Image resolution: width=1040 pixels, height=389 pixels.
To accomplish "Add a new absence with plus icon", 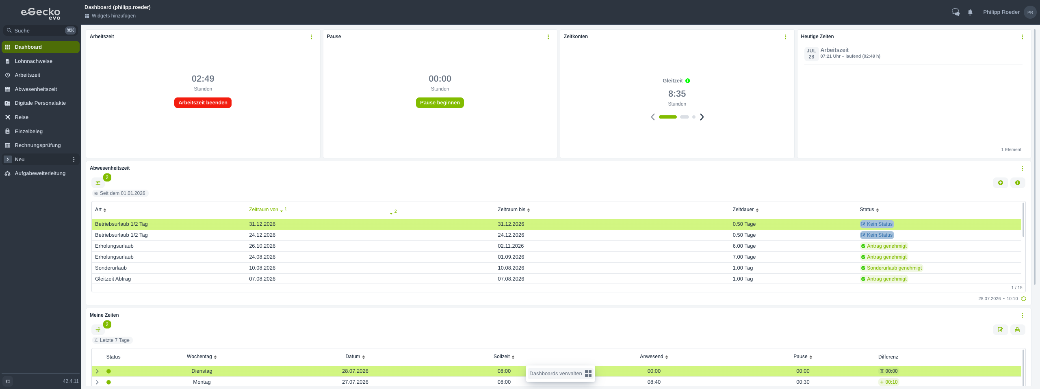I will 1001,183.
